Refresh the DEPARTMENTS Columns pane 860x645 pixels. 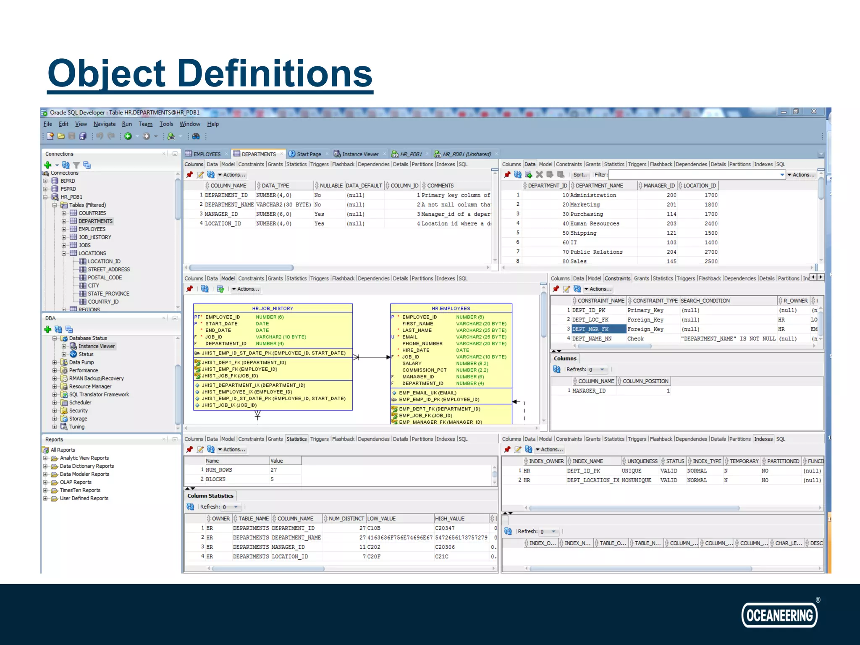coord(211,175)
